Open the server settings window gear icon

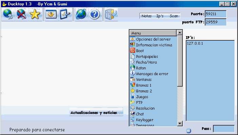[51, 14]
